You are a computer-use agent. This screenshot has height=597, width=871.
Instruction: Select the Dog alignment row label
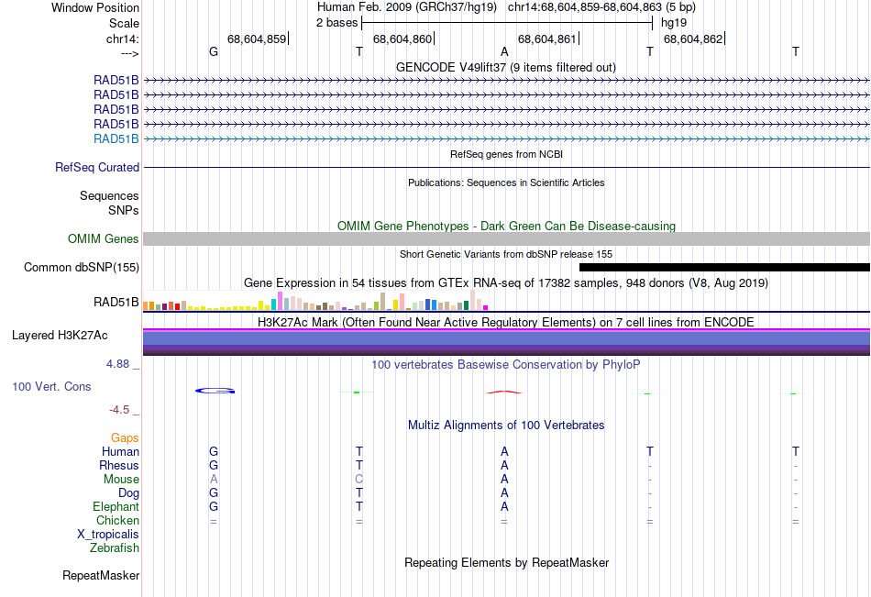coord(128,493)
